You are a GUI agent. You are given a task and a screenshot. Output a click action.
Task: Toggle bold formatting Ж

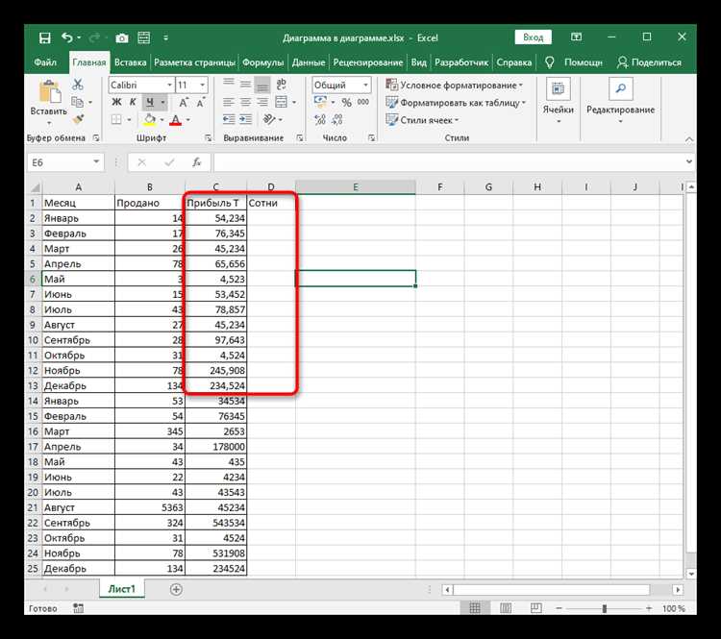pos(116,102)
